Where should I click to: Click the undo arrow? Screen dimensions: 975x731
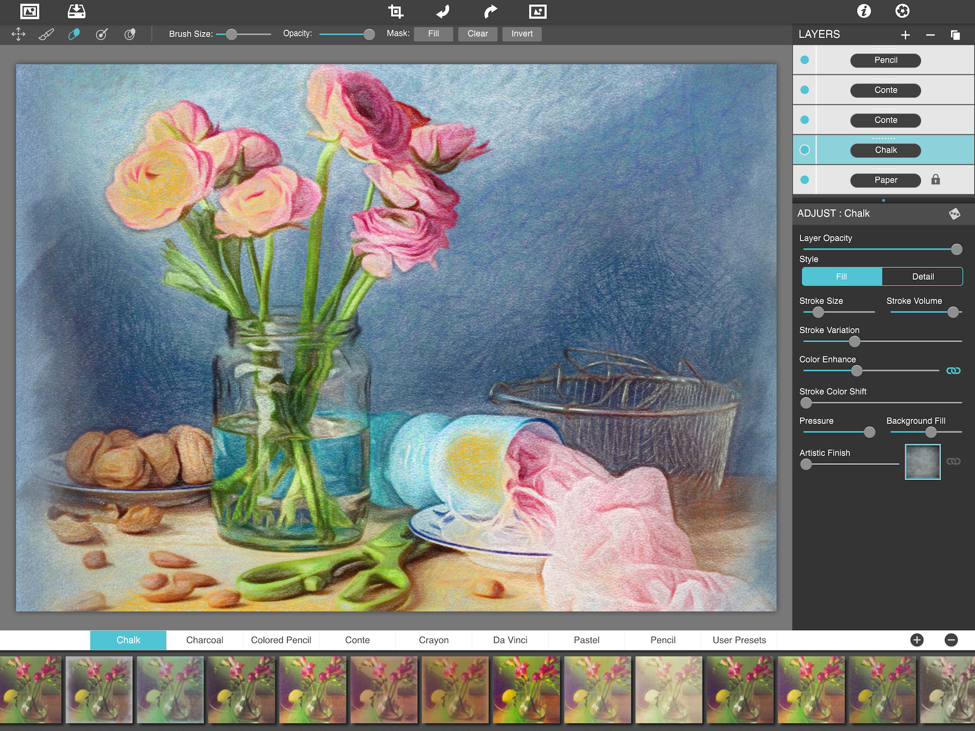[443, 11]
